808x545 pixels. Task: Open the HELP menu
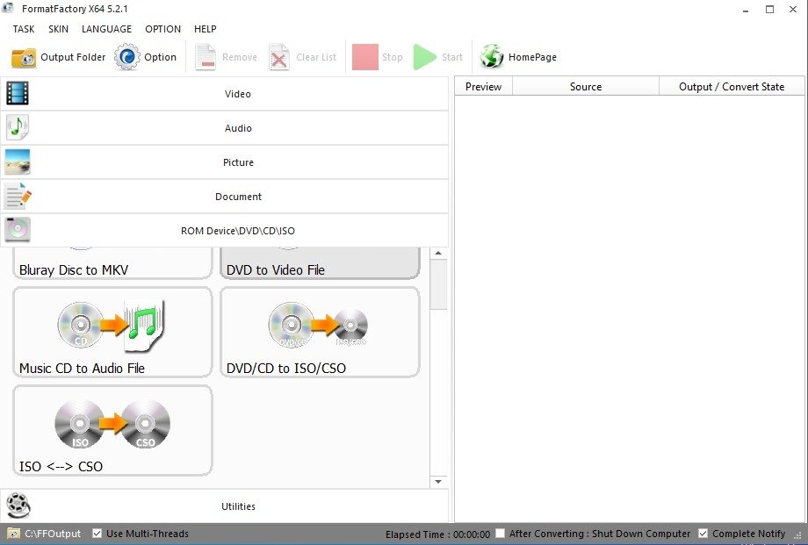click(206, 29)
